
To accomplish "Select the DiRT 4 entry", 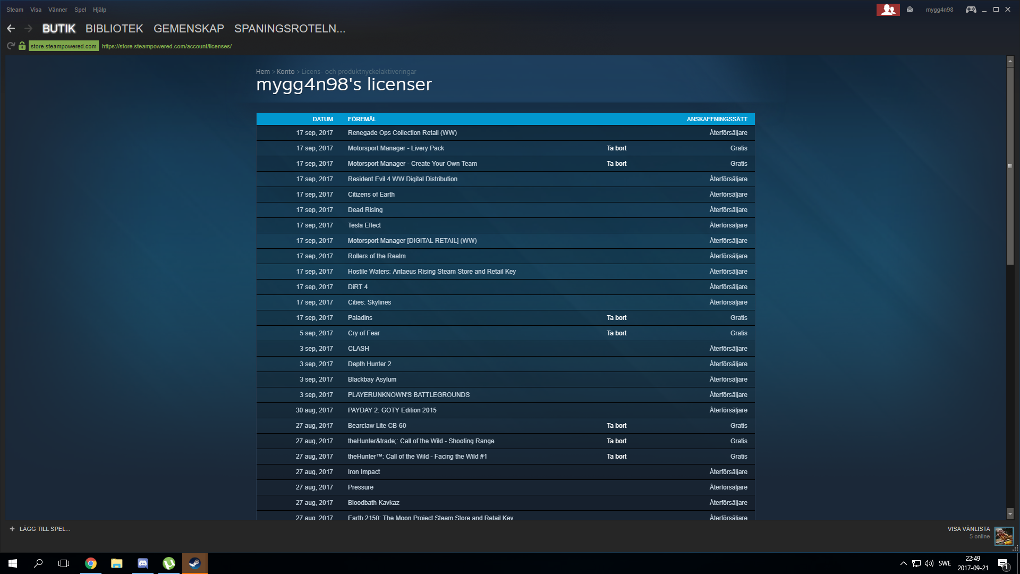I will tap(505, 287).
